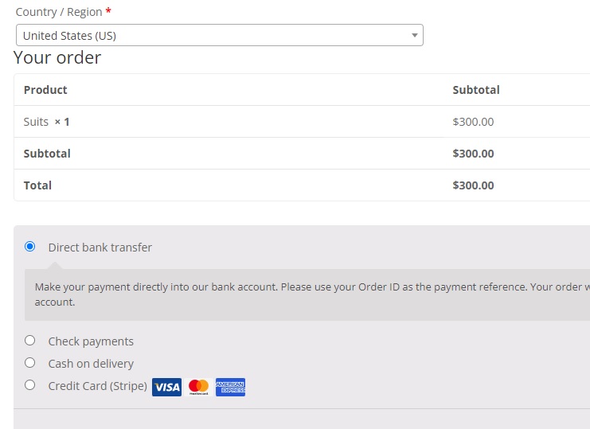Click the Your order heading
This screenshot has height=429, width=590.
(57, 57)
